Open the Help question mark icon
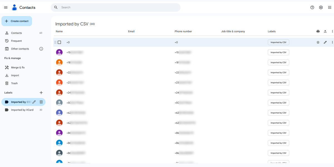334x167 pixels. (312, 8)
